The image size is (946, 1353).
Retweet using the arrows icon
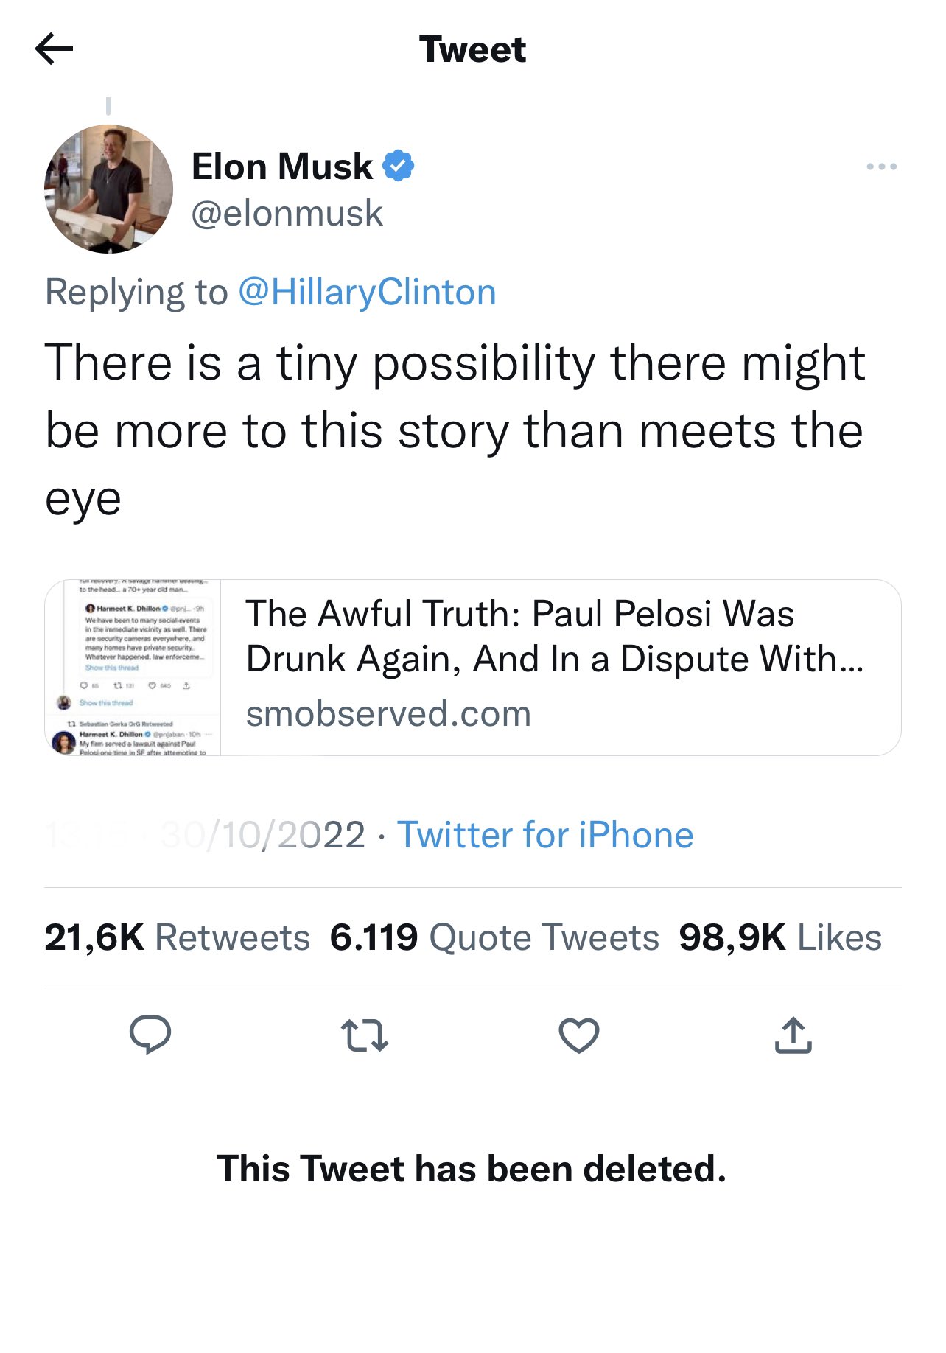[x=365, y=1035]
